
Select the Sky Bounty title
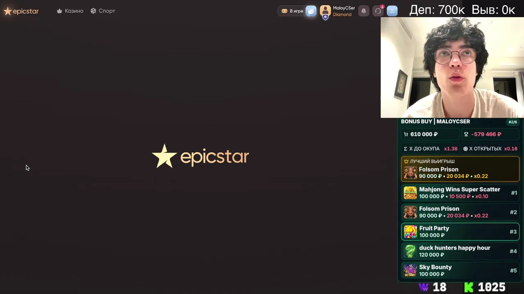point(436,267)
